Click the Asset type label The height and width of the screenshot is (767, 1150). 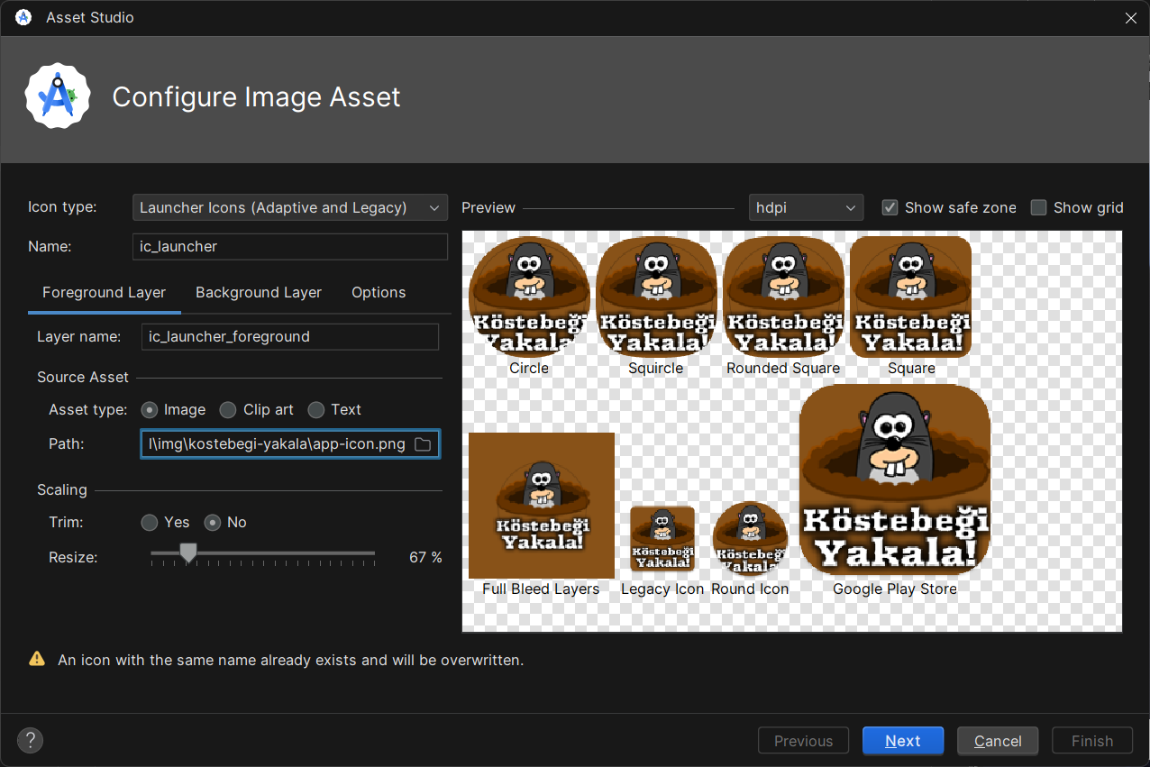pyautogui.click(x=88, y=410)
